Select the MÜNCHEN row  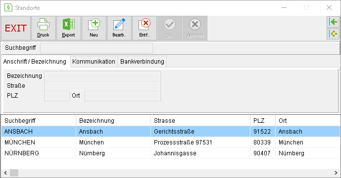click(171, 142)
